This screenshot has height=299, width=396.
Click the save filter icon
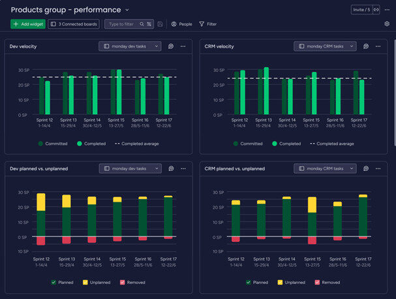click(160, 24)
